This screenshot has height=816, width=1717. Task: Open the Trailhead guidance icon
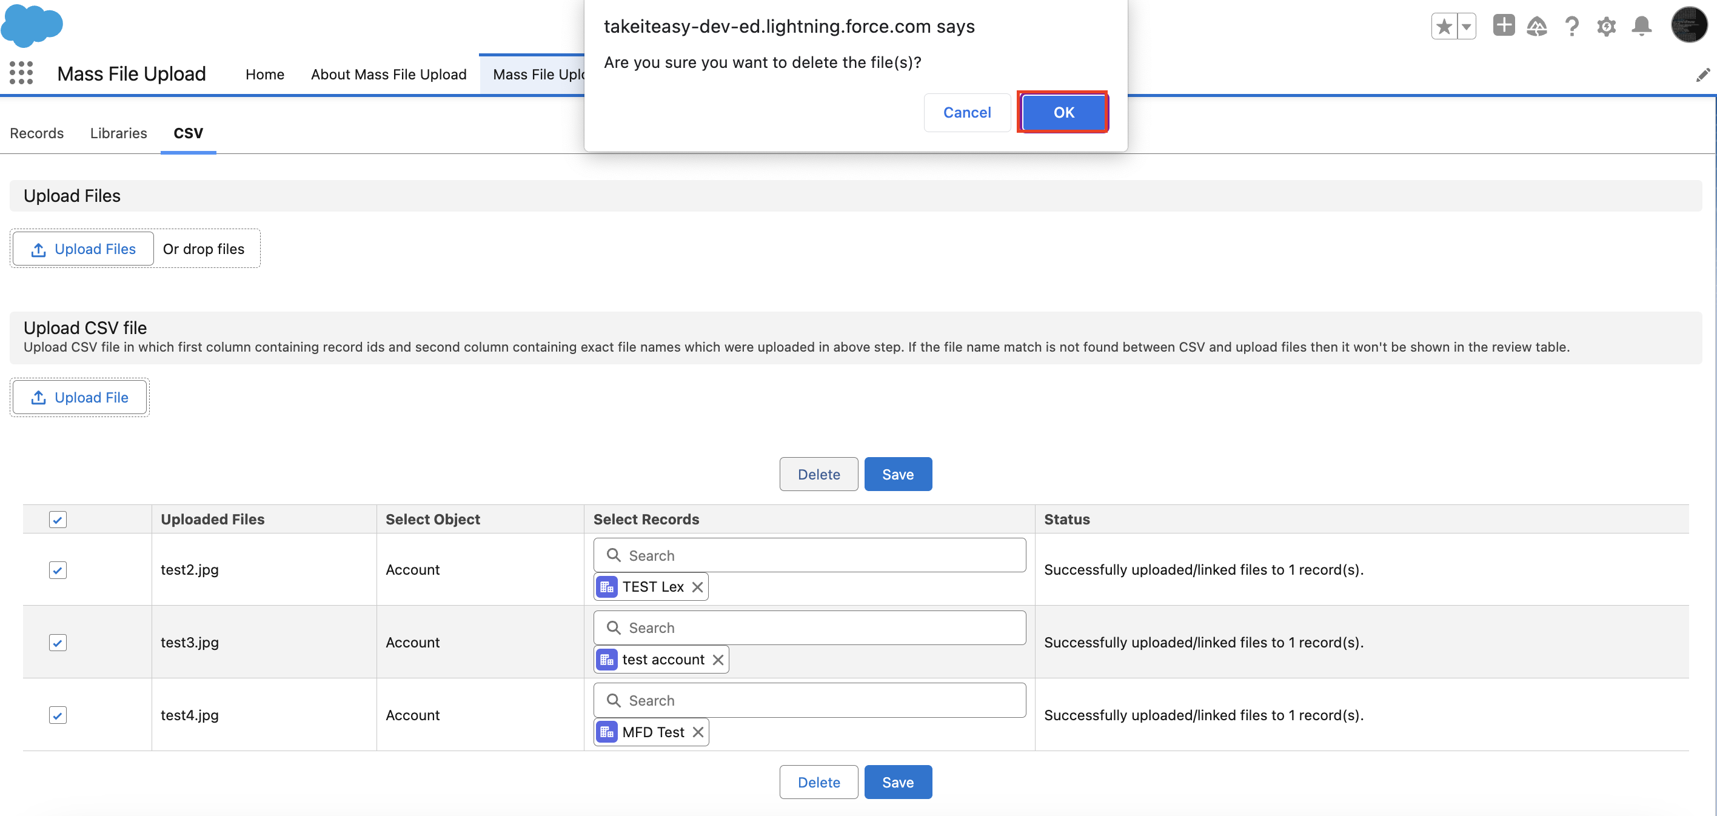[x=1537, y=27]
